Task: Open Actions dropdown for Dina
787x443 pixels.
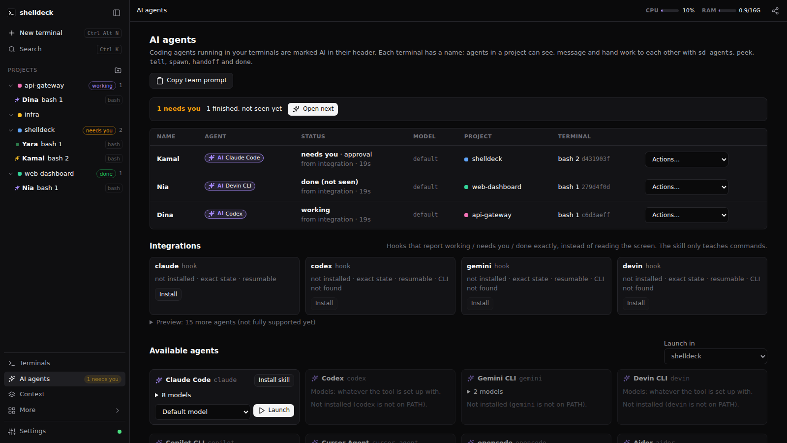Action: click(687, 215)
